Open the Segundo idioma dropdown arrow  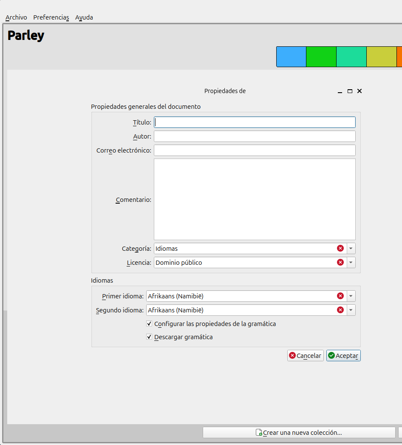click(351, 310)
